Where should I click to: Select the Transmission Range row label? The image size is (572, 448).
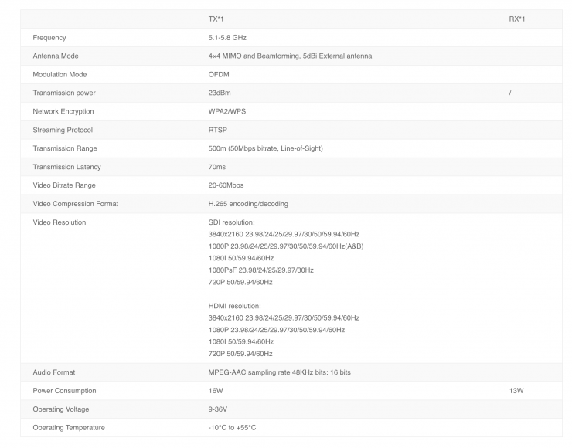[x=65, y=148]
